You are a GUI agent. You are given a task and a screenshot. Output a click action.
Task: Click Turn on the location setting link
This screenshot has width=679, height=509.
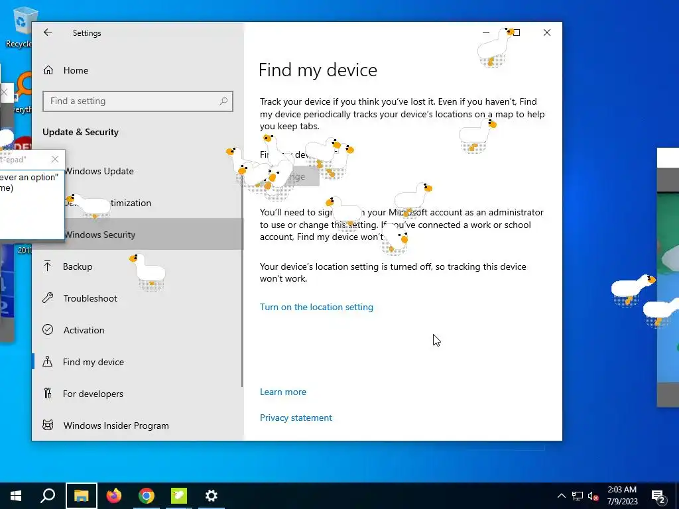click(316, 307)
